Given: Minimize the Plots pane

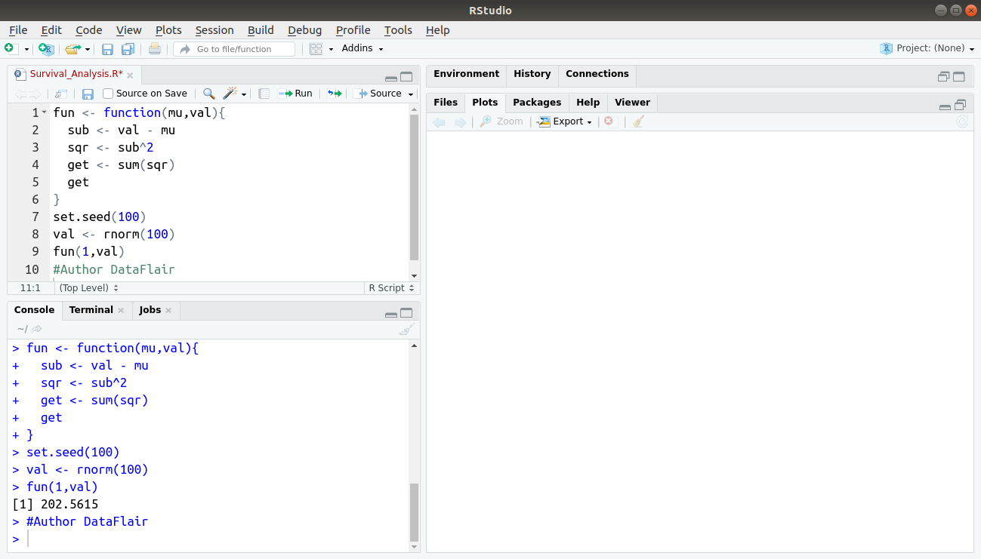Looking at the screenshot, I should [x=945, y=106].
